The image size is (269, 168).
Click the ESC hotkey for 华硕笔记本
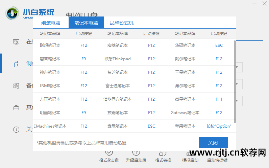(x=219, y=45)
